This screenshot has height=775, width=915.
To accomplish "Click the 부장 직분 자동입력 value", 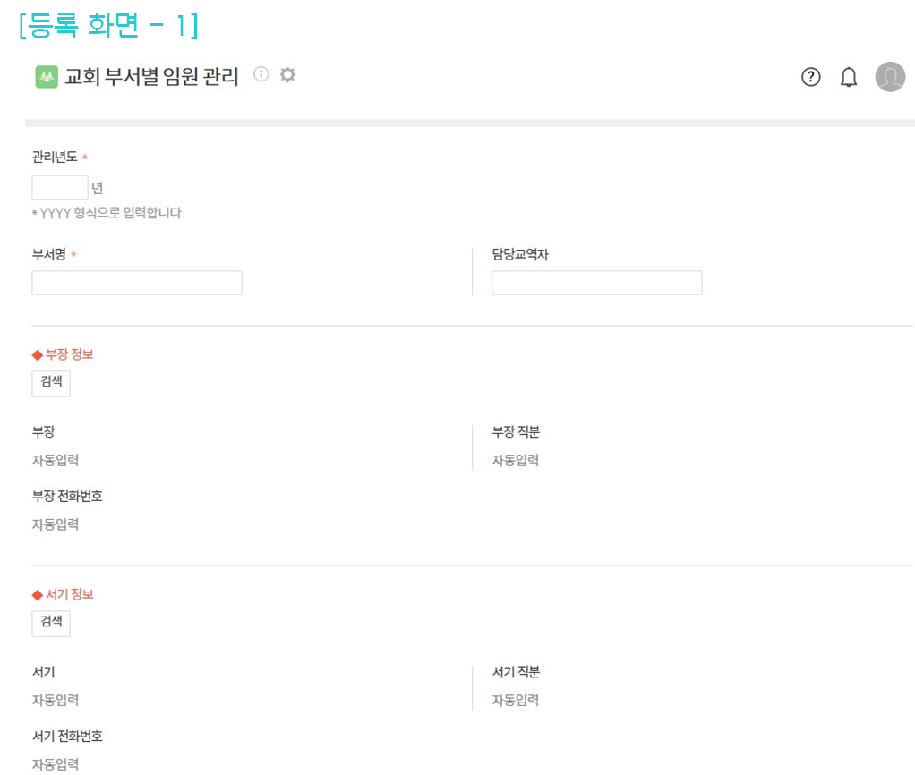I will pyautogui.click(x=516, y=461).
